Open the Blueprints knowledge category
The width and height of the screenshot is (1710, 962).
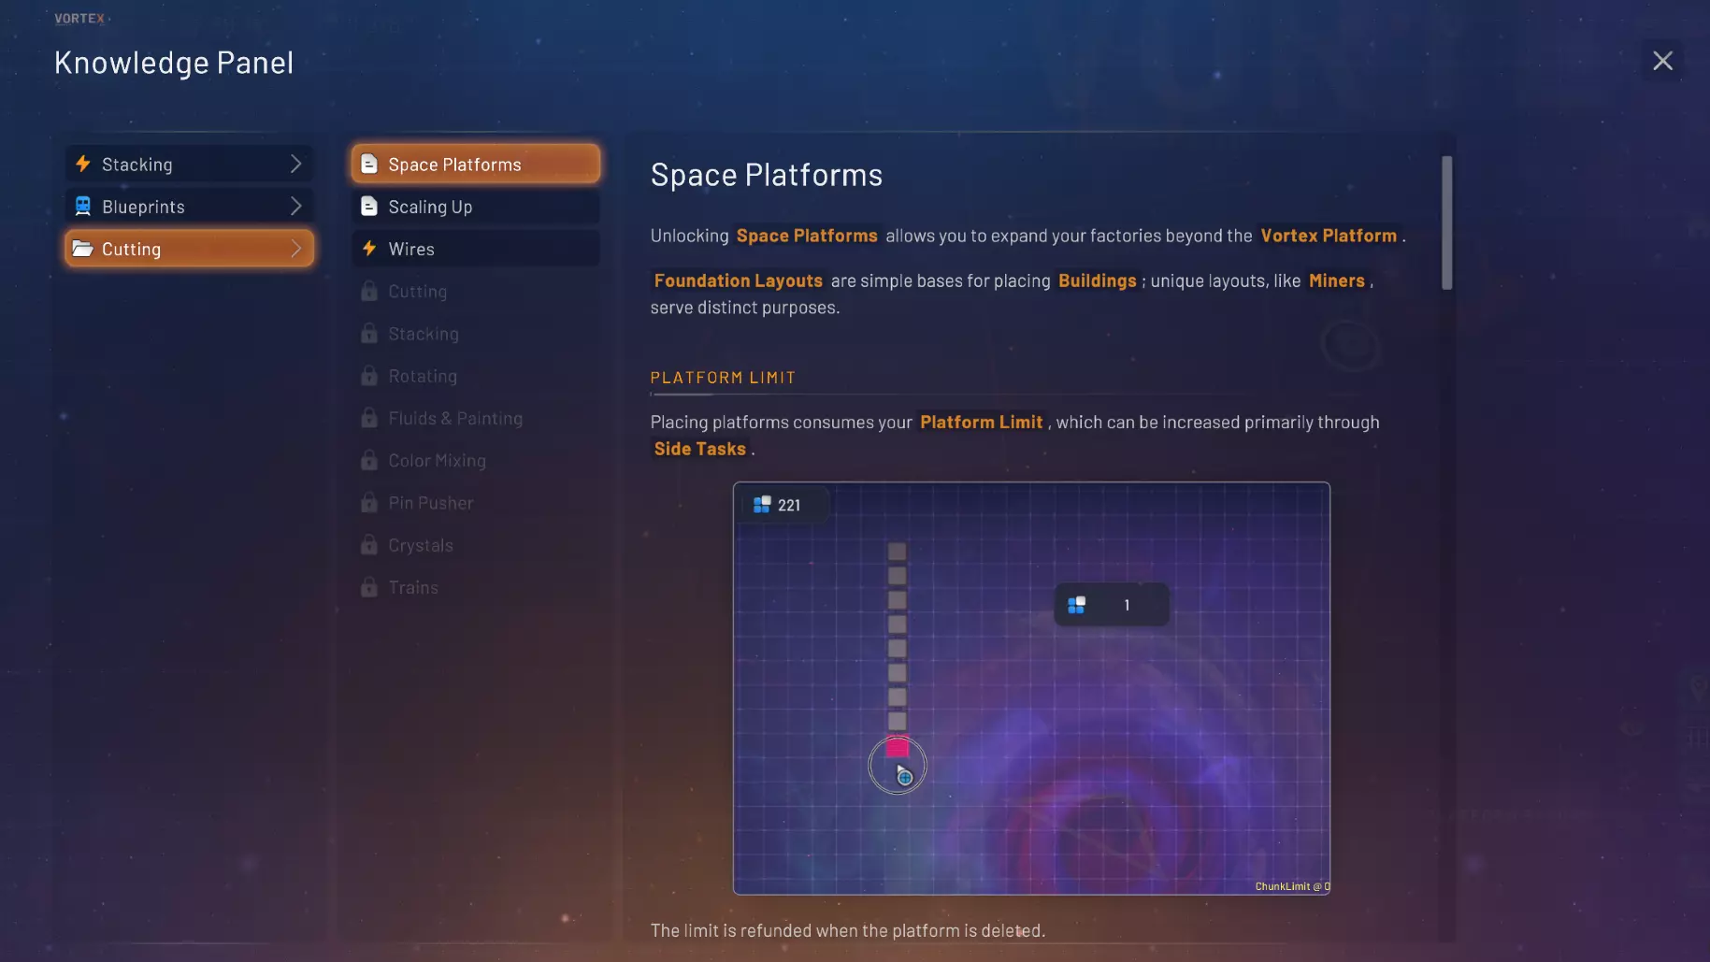point(190,206)
